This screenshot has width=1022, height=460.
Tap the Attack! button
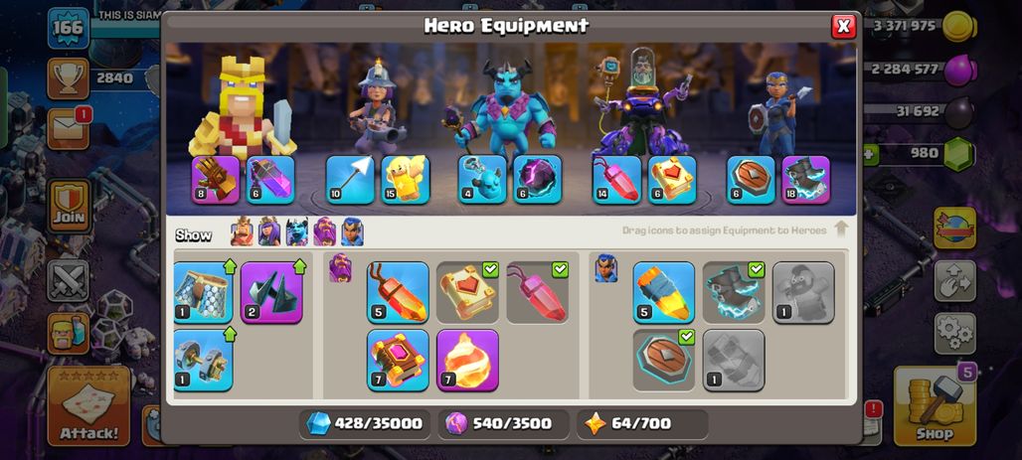(89, 406)
